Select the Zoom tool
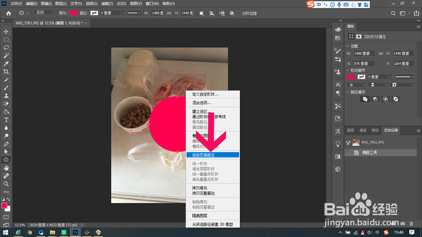Viewport: 422px width, 237px height. pyautogui.click(x=6, y=184)
